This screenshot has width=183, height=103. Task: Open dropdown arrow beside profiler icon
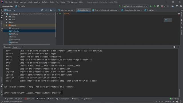tap(165, 6)
